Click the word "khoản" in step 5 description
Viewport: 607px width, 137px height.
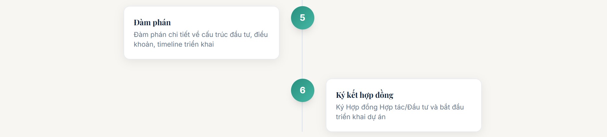tap(143, 44)
